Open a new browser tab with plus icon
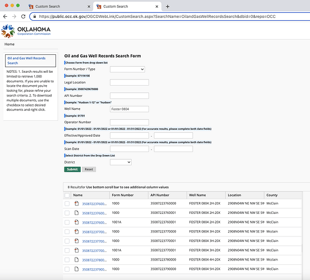The image size is (310, 280). [168, 7]
